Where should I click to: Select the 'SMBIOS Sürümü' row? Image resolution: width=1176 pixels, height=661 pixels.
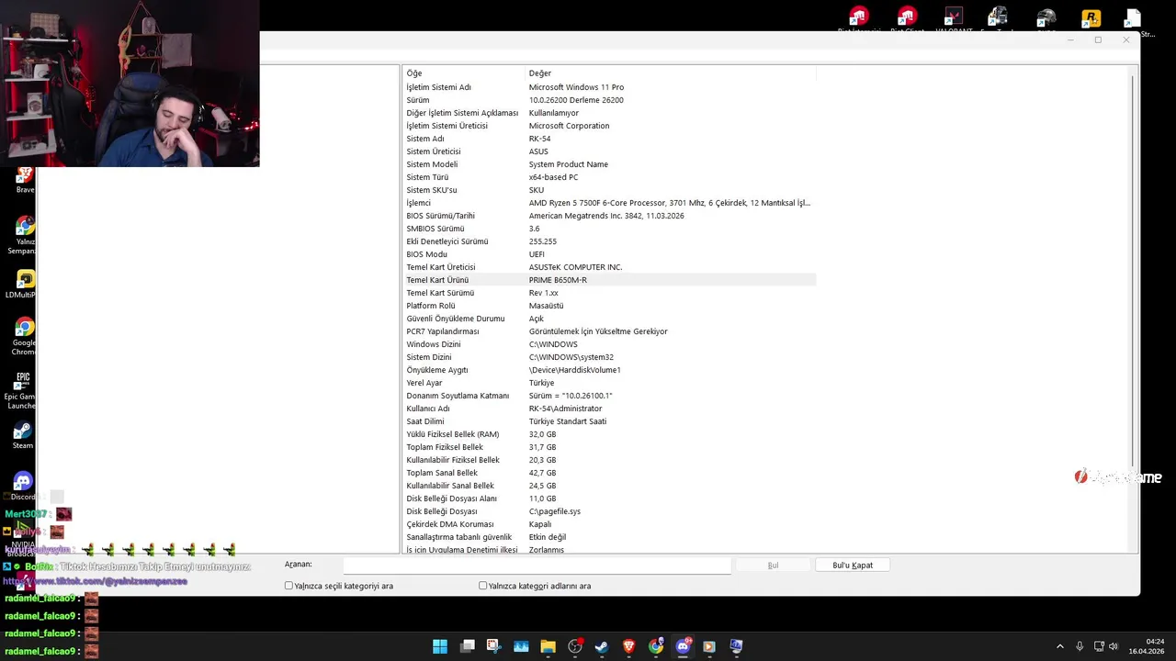click(x=609, y=229)
